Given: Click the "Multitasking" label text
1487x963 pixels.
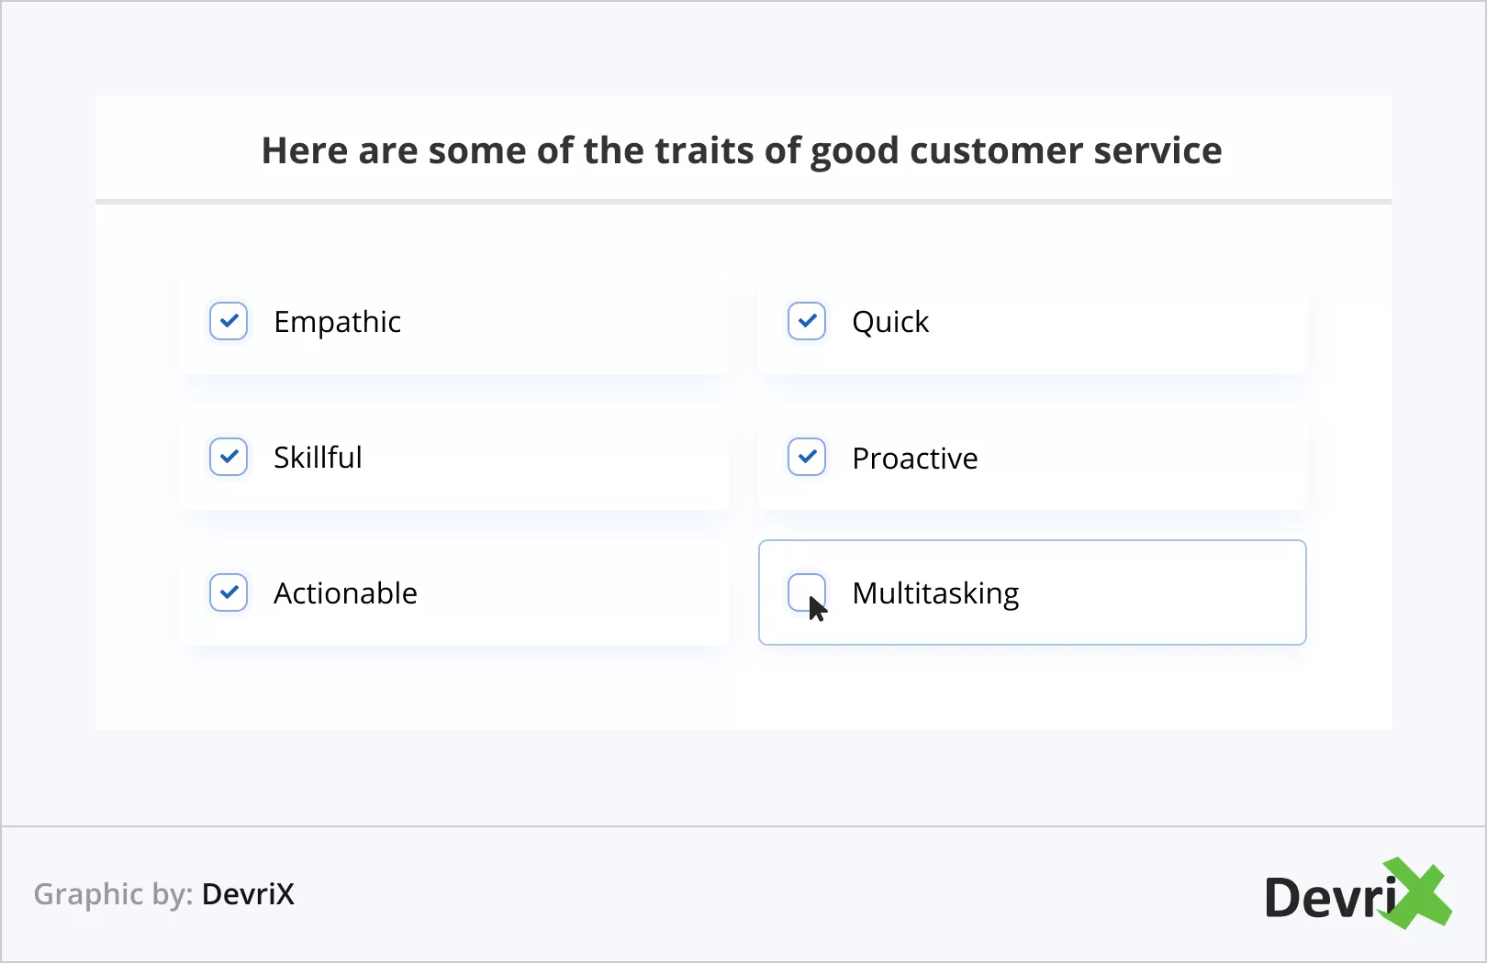Looking at the screenshot, I should (935, 593).
